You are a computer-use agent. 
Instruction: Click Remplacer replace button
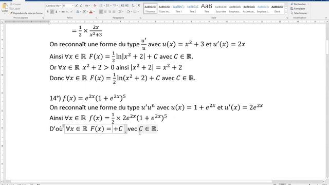coord(298,9)
